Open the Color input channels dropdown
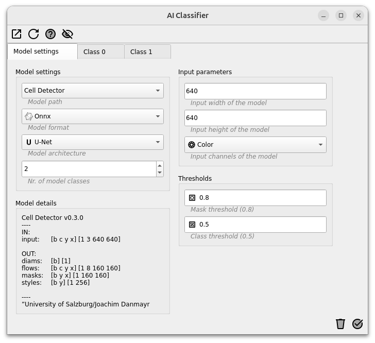375x343 pixels. (x=255, y=145)
